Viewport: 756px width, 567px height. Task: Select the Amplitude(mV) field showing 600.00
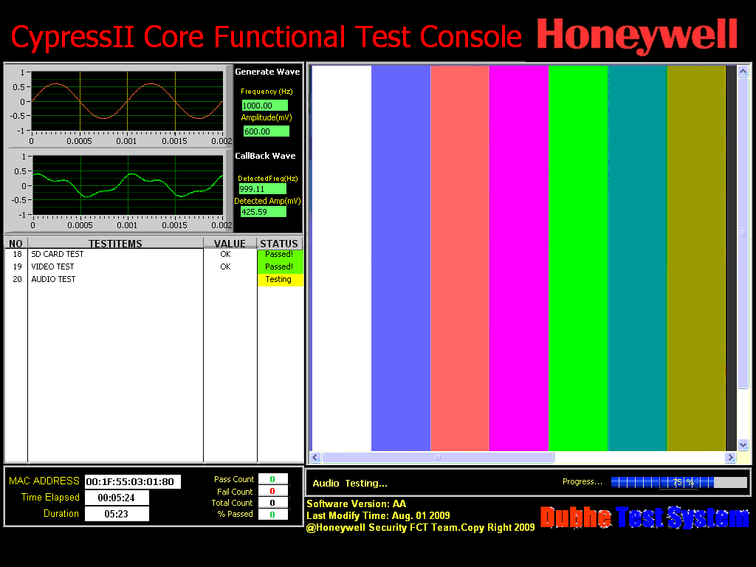click(x=266, y=131)
